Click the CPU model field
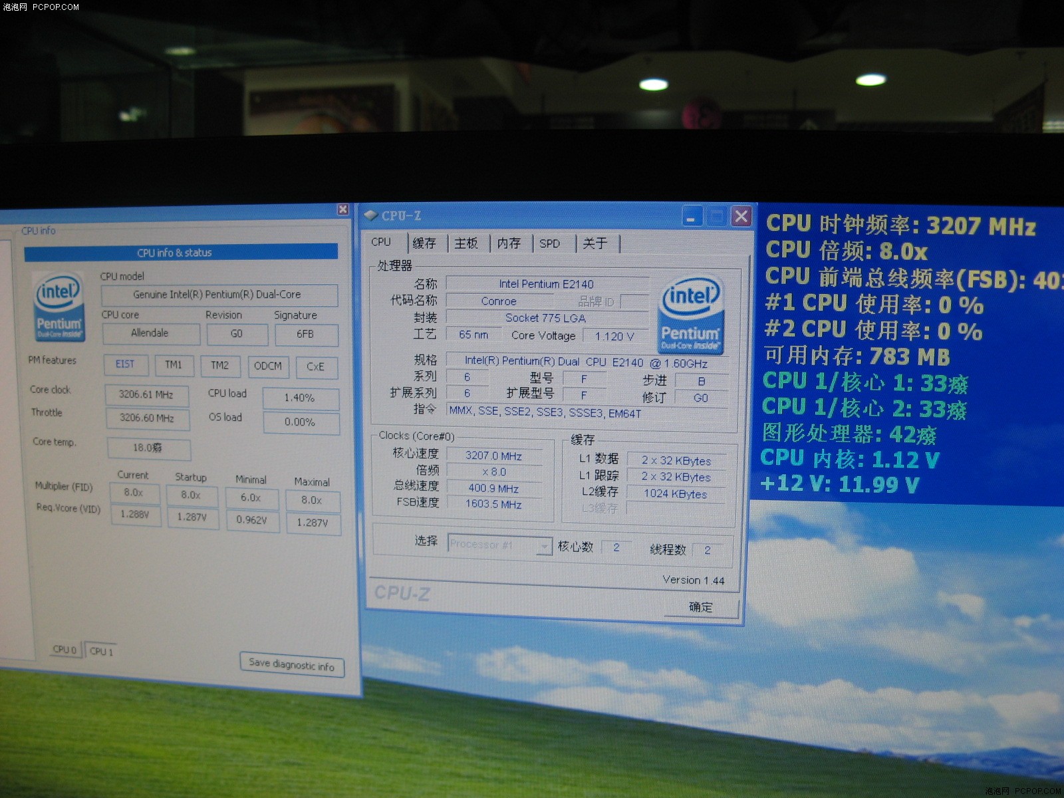Viewport: 1064px width, 798px height. [x=219, y=295]
